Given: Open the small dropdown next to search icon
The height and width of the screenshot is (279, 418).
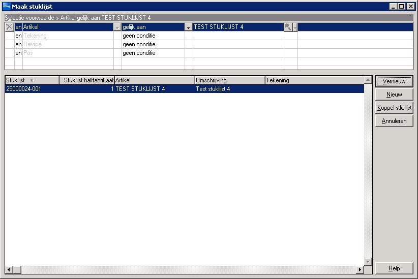Looking at the screenshot, I should tap(295, 27).
